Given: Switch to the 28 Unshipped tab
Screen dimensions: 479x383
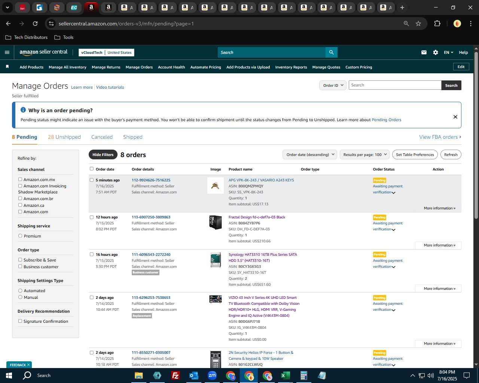Looking at the screenshot, I should [64, 137].
